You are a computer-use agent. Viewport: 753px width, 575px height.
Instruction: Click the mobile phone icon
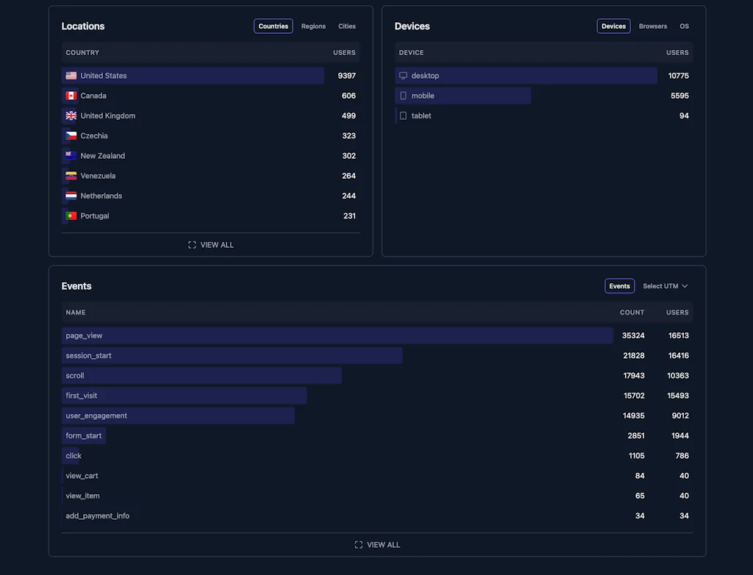(403, 95)
